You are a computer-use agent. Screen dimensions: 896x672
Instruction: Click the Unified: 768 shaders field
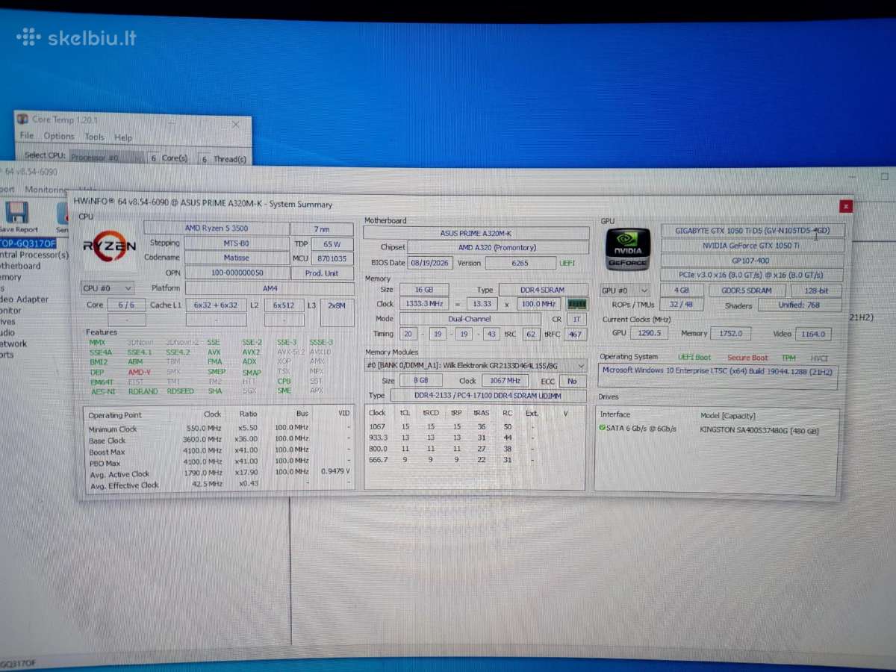(800, 305)
